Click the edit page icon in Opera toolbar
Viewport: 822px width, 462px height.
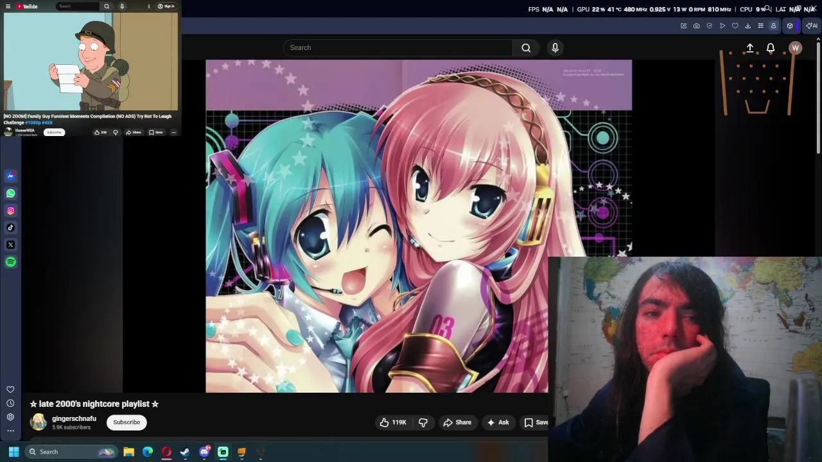coord(683,26)
